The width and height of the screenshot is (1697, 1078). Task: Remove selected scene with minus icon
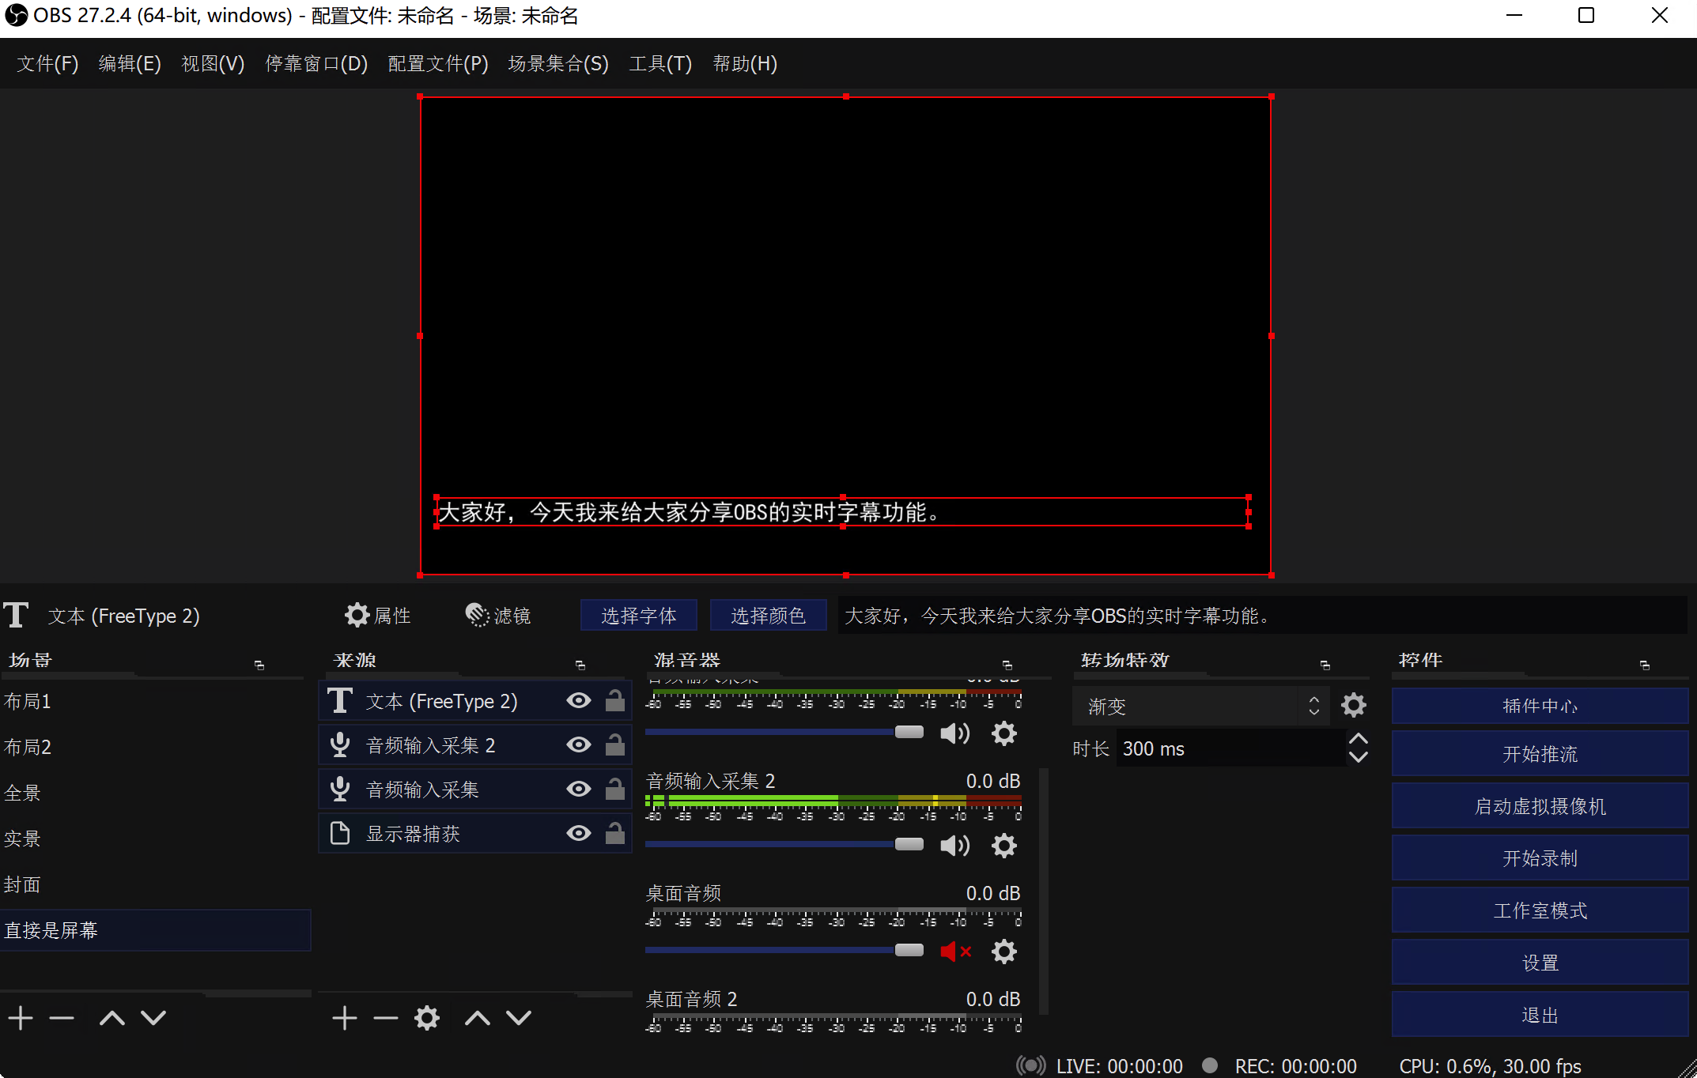click(x=61, y=1018)
